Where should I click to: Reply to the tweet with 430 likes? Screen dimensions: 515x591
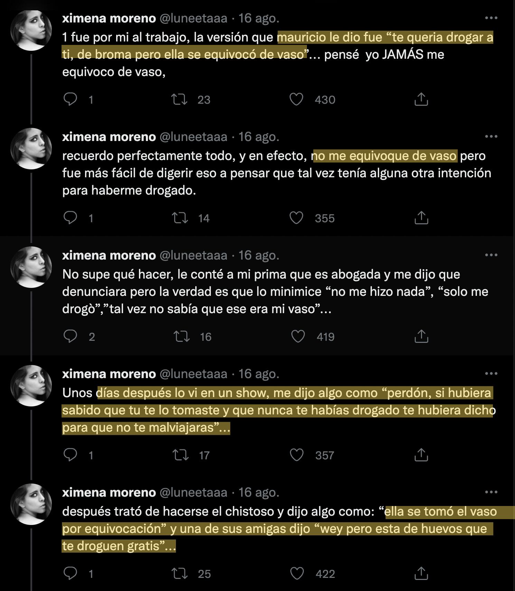pyautogui.click(x=71, y=100)
